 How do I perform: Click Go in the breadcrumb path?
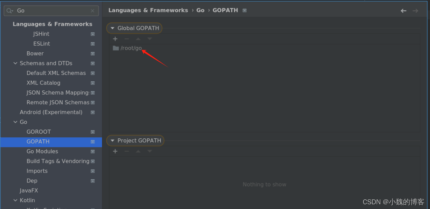pyautogui.click(x=200, y=10)
